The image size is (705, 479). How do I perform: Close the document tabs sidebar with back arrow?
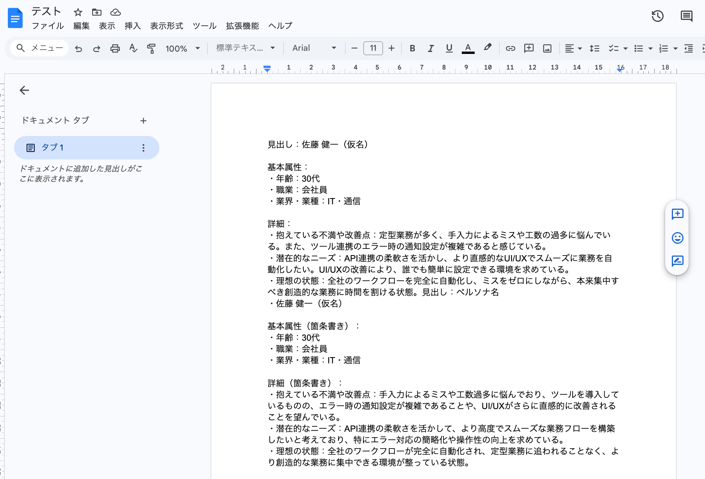[x=24, y=90]
